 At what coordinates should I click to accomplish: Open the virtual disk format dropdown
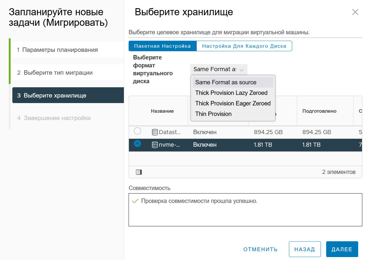click(x=219, y=69)
